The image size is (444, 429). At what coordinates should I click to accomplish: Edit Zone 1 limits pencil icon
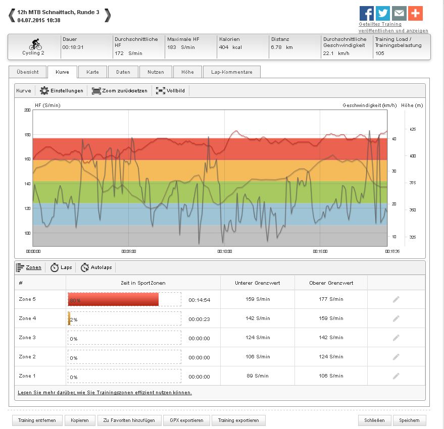[396, 376]
